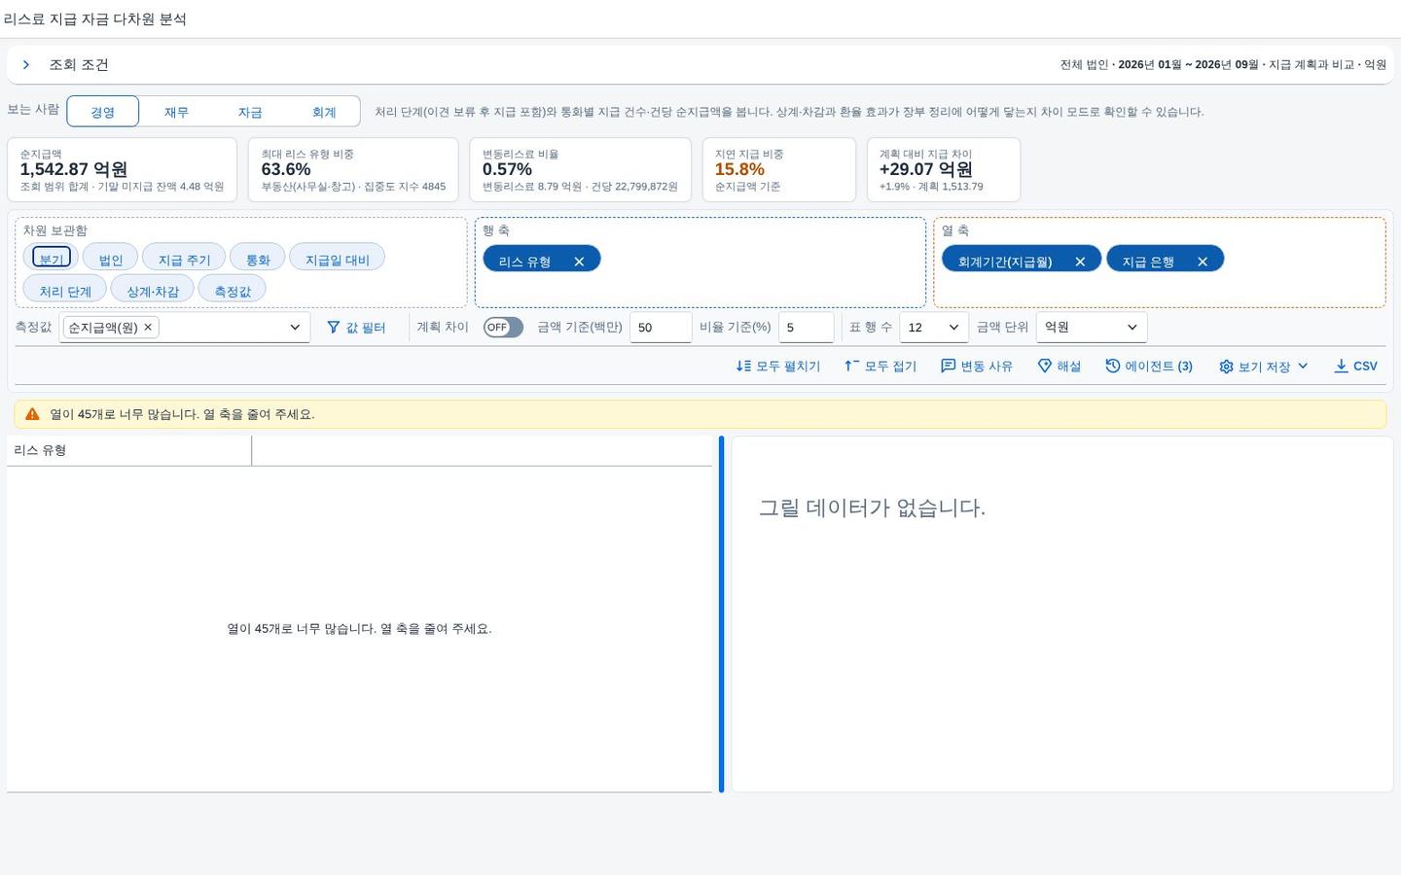Choose the 상계·차감 dimension chip
The height and width of the screenshot is (875, 1401).
tap(153, 290)
